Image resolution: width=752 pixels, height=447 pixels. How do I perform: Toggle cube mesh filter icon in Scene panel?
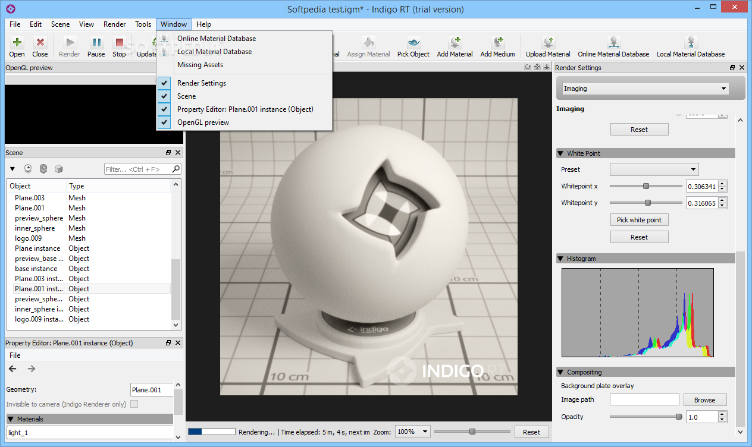coord(58,169)
